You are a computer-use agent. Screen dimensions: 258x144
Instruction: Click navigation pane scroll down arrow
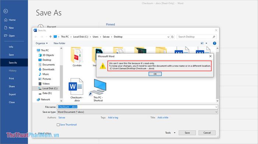click(61, 101)
